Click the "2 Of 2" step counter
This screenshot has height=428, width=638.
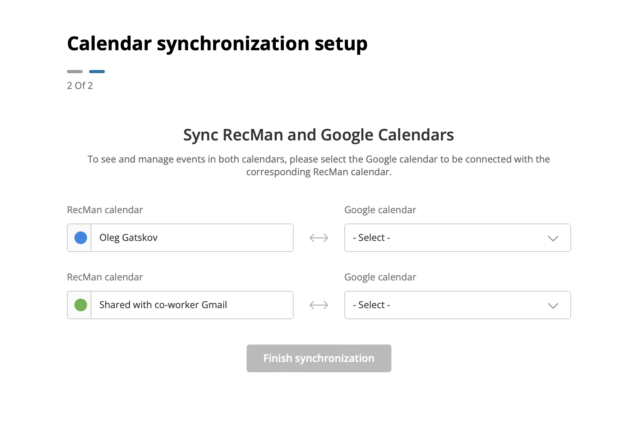80,86
